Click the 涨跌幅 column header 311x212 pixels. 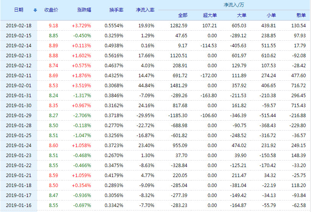pyautogui.click(x=84, y=10)
